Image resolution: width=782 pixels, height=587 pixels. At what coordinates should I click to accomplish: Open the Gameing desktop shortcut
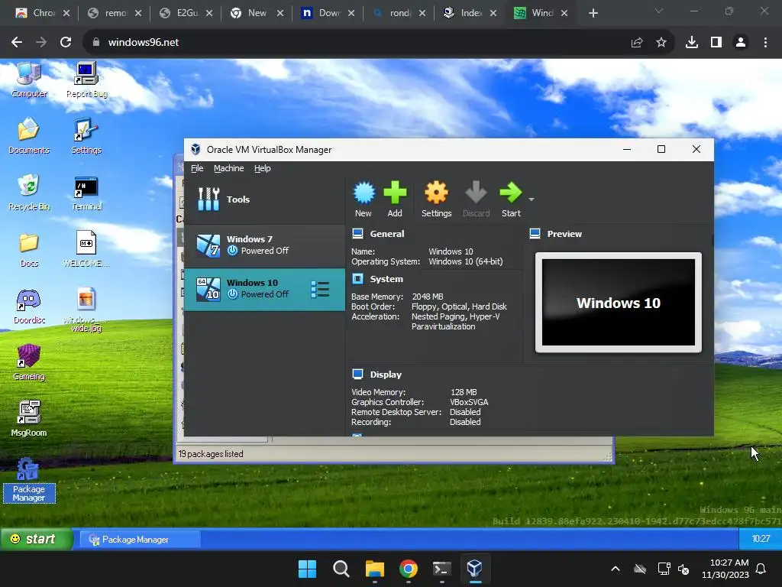[29, 362]
